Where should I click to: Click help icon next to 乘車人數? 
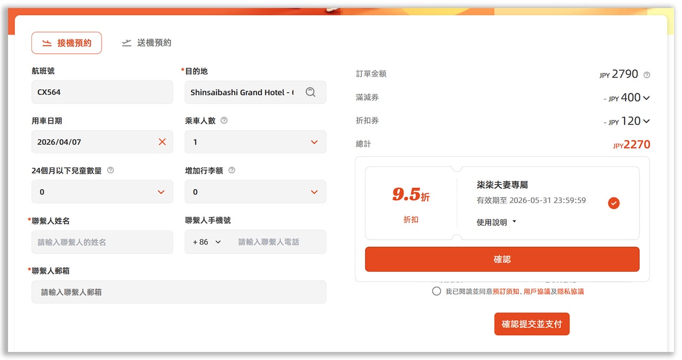(x=224, y=121)
